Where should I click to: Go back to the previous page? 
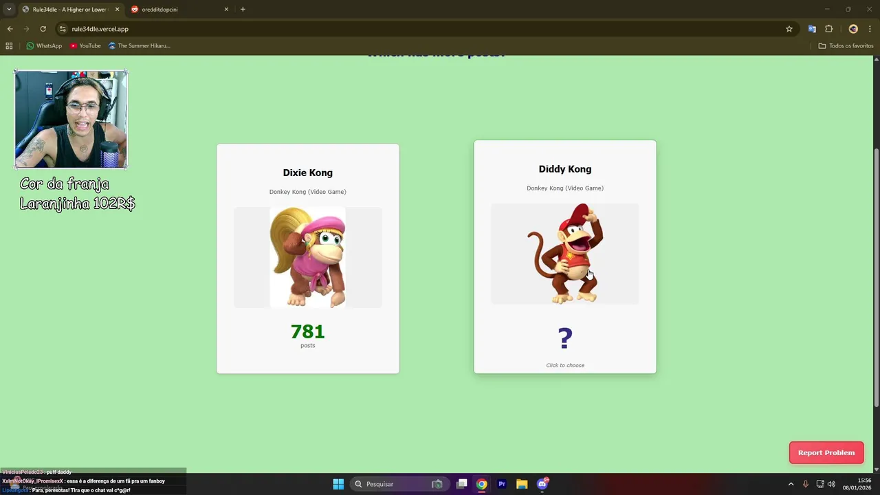click(x=10, y=29)
